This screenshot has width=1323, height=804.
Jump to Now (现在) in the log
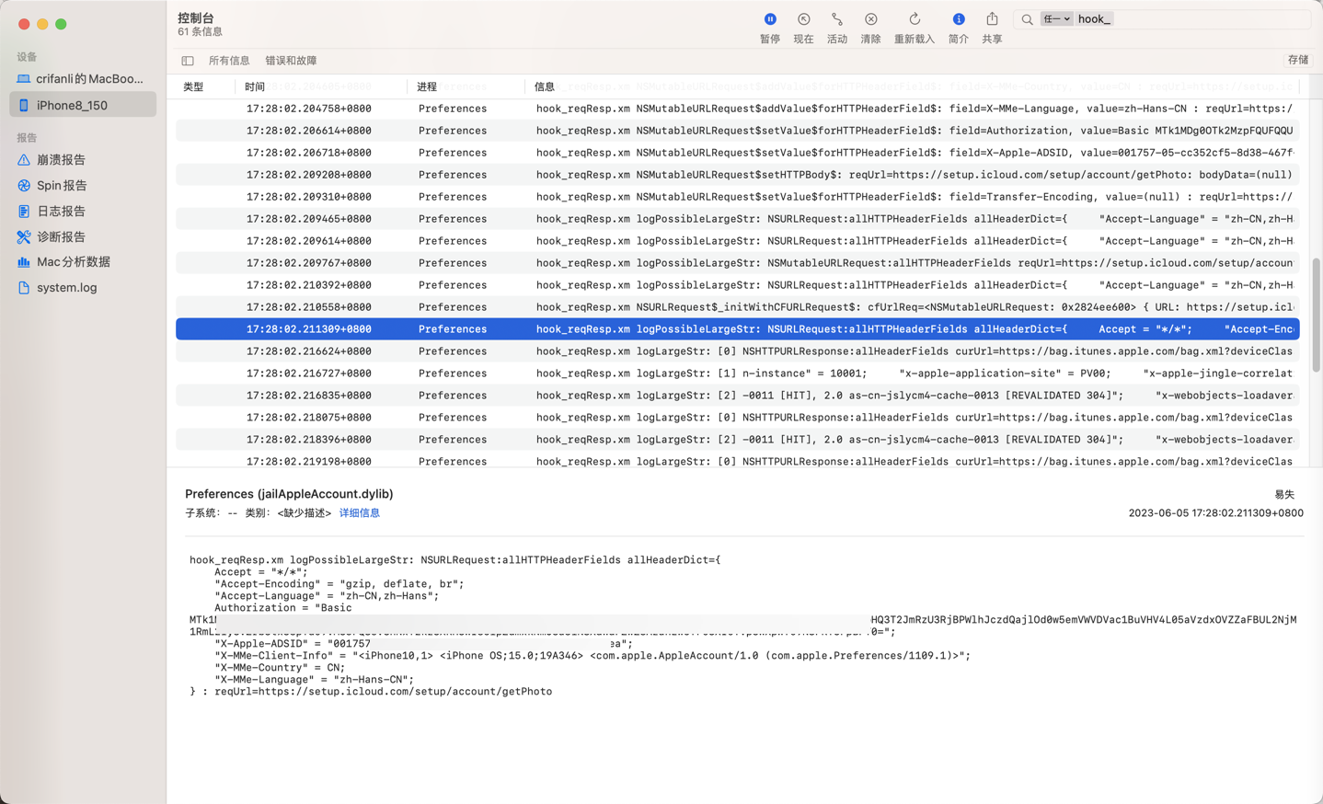[x=803, y=19]
